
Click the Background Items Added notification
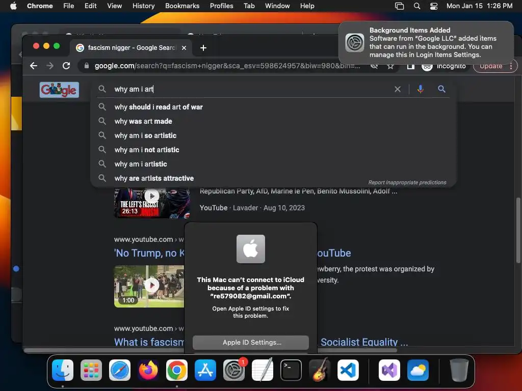(x=426, y=43)
